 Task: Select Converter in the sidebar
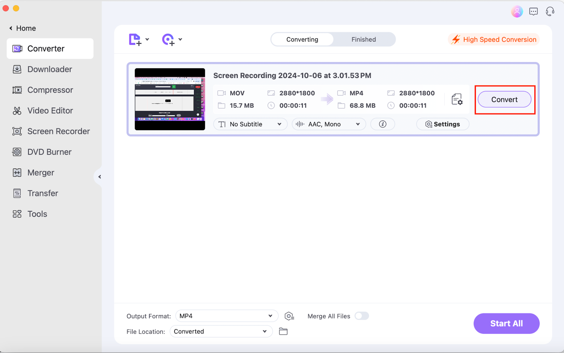click(50, 49)
